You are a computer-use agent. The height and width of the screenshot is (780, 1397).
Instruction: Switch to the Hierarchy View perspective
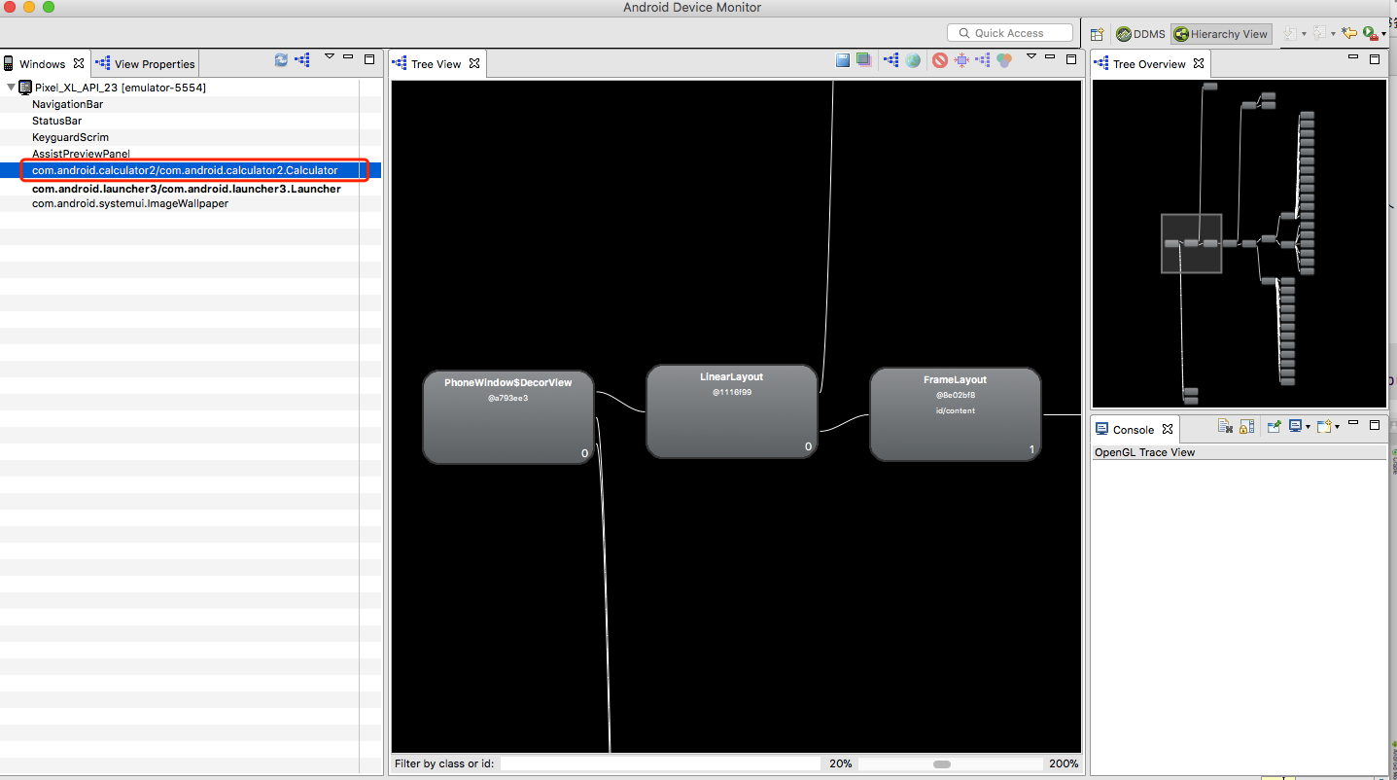1221,34
